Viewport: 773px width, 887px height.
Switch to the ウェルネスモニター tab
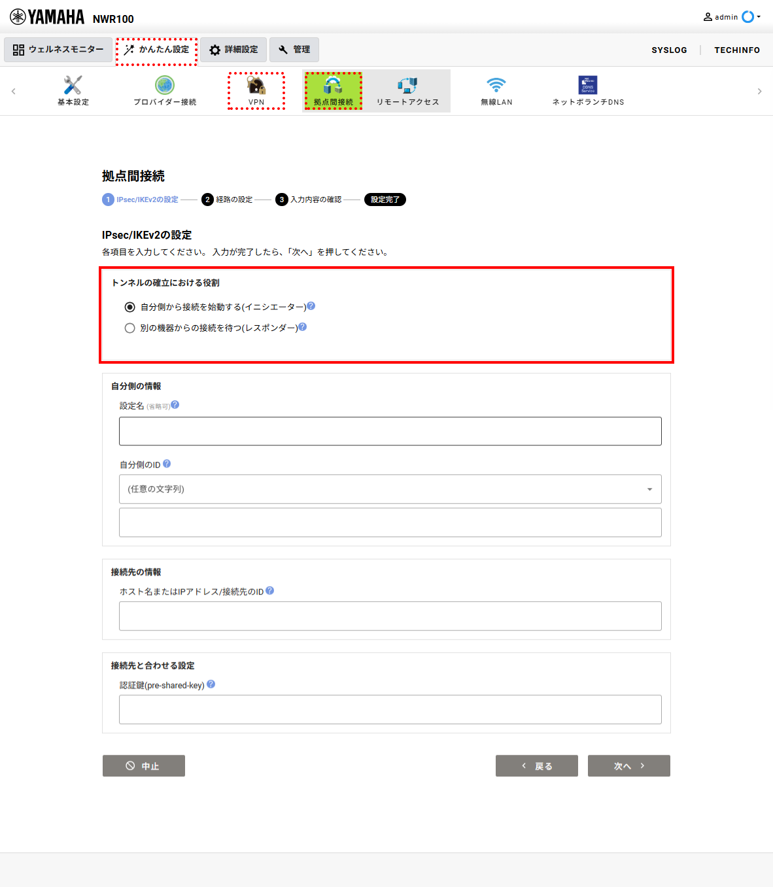click(58, 50)
